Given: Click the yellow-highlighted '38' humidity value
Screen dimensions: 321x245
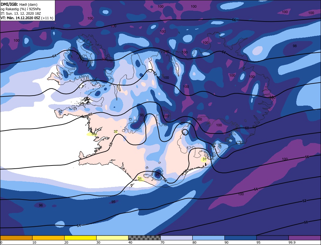Looking at the screenshot, I should (x=93, y=134).
